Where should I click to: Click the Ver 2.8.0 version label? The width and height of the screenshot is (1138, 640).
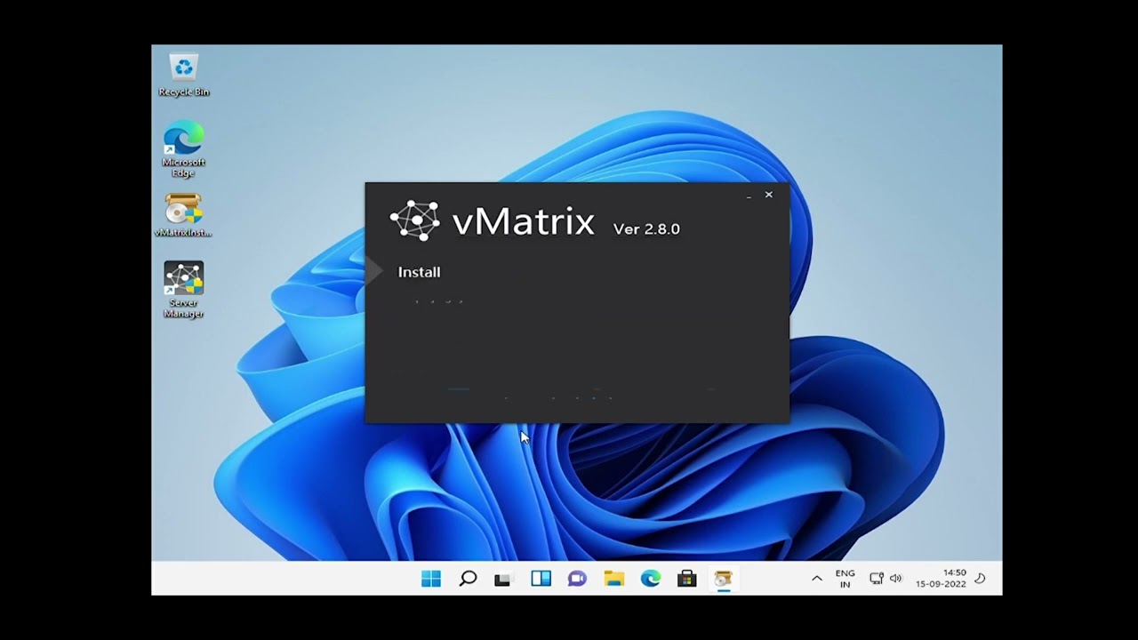pos(646,228)
